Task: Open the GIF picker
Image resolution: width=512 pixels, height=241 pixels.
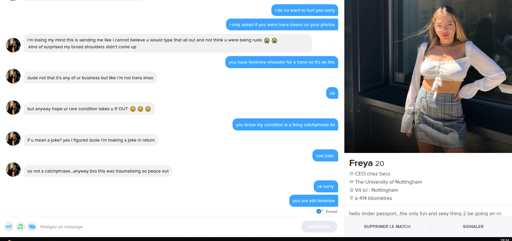Action: click(9, 227)
